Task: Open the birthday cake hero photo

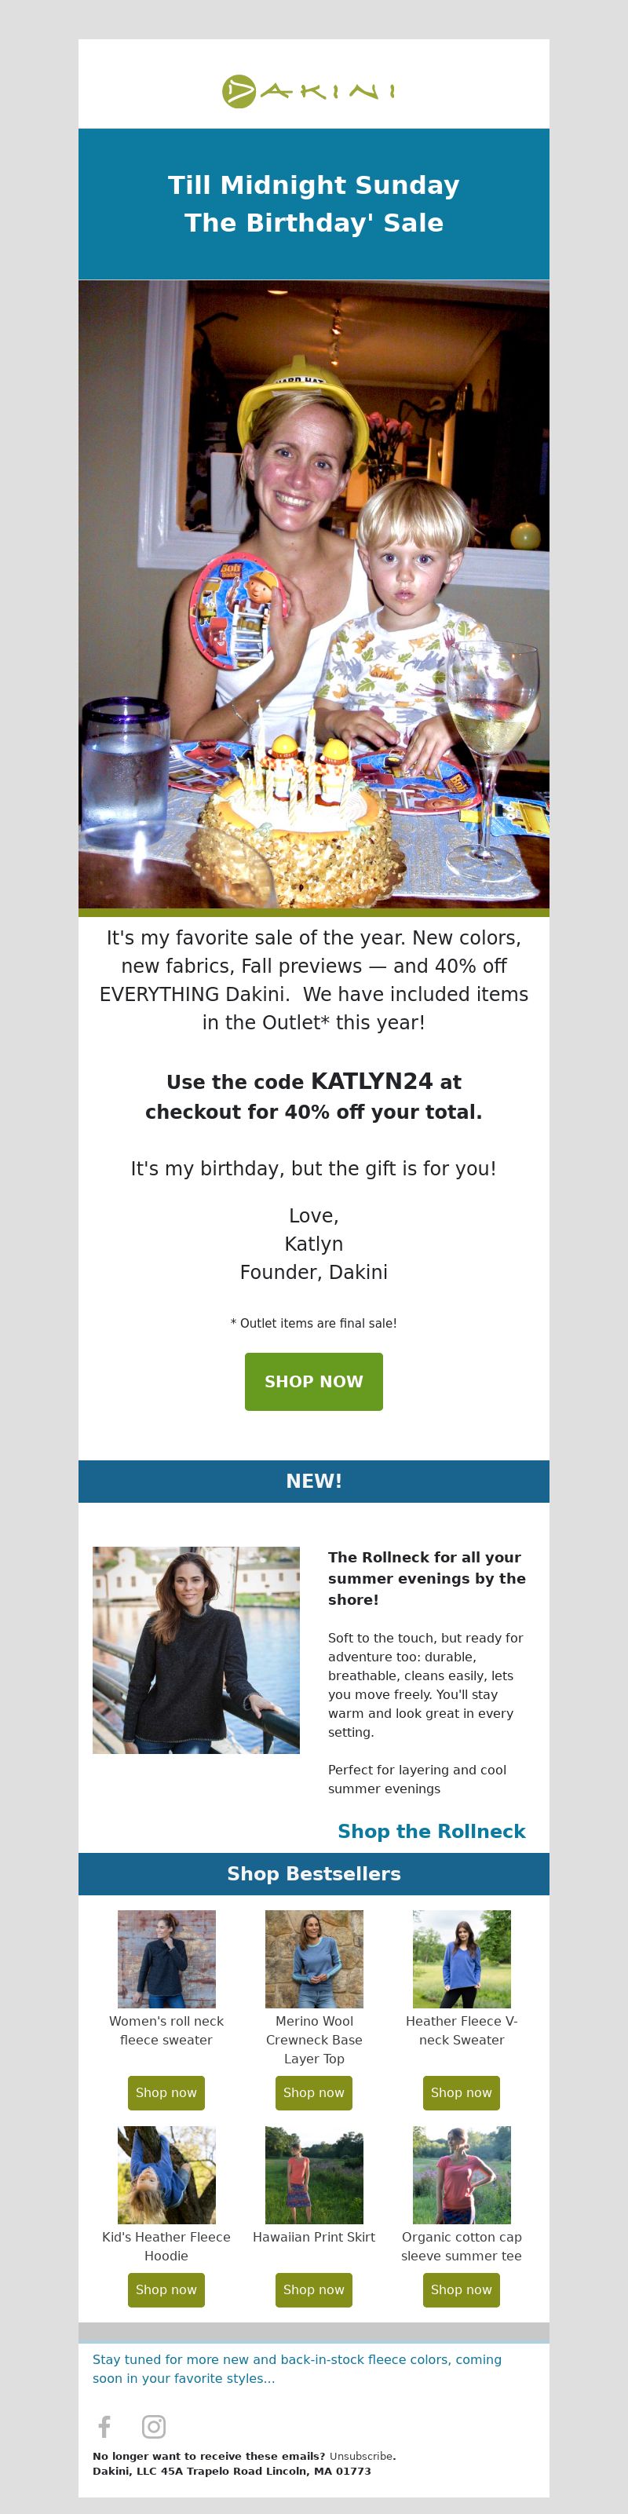Action: (x=313, y=594)
